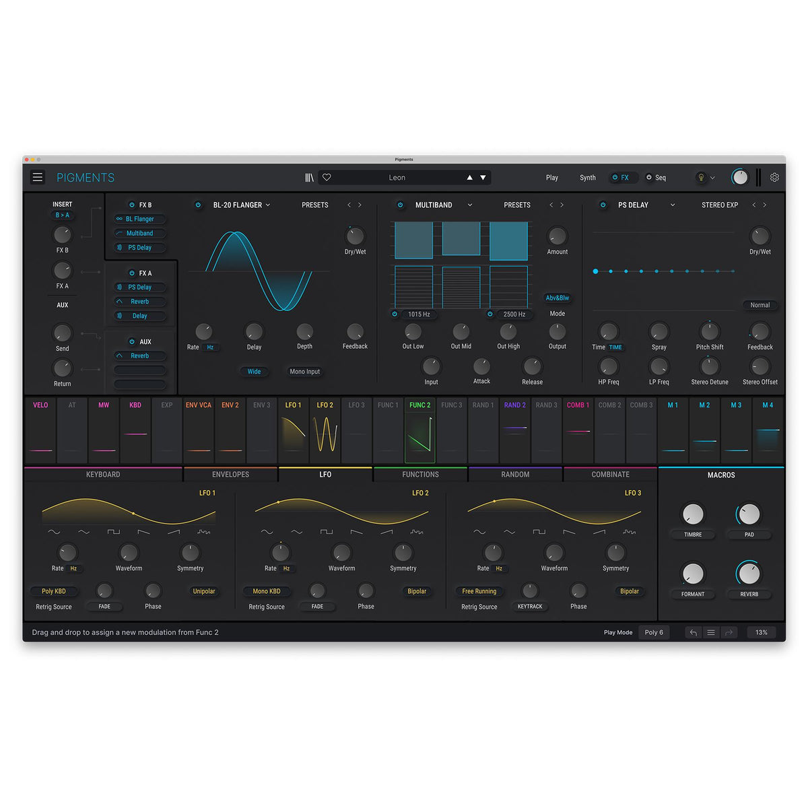The width and height of the screenshot is (808, 808).
Task: Open the ENVELOPES modulation tab
Action: [230, 474]
